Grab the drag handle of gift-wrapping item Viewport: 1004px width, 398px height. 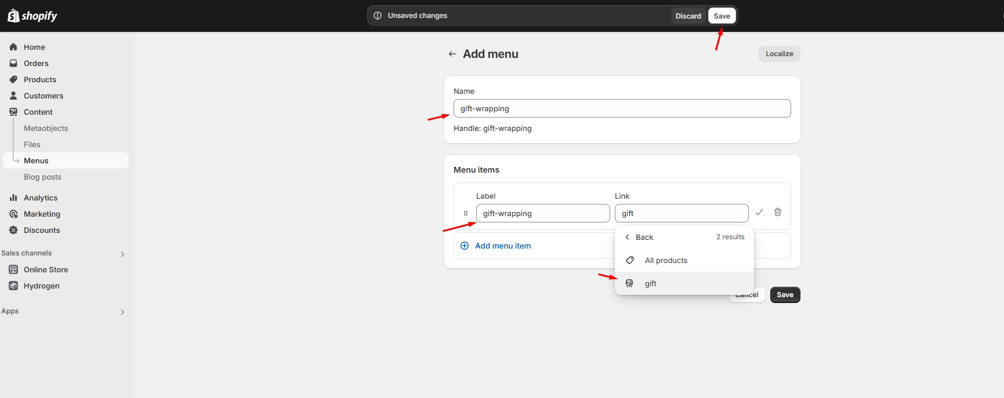(466, 213)
